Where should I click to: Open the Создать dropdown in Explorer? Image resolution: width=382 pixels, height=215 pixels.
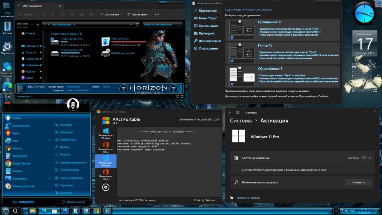(27, 14)
